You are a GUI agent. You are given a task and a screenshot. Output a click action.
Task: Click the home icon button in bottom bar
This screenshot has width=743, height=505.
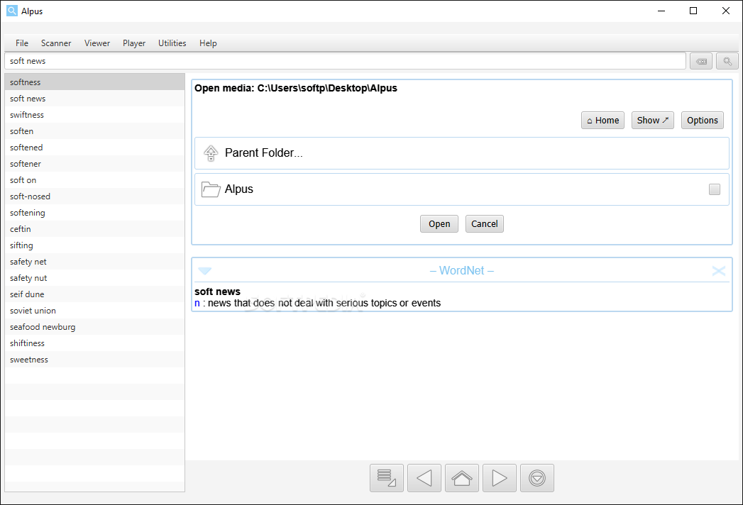(462, 478)
